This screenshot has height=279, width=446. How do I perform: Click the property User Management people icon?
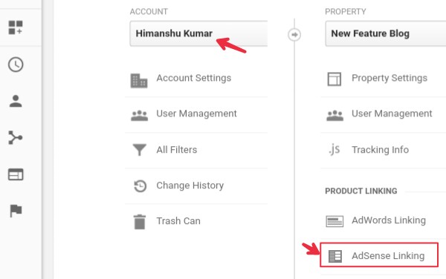(x=334, y=116)
